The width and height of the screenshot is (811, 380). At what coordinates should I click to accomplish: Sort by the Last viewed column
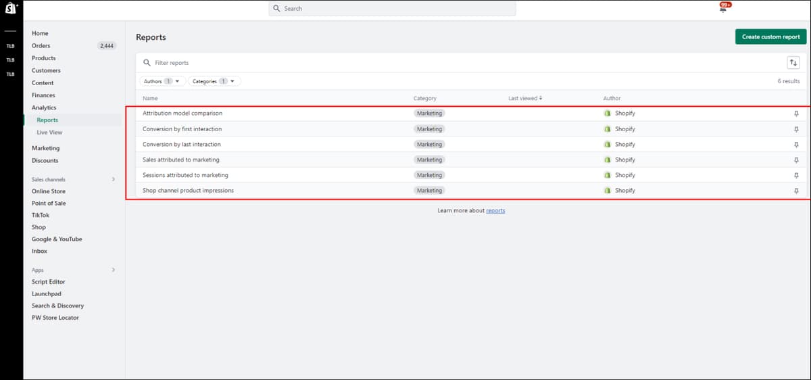pyautogui.click(x=525, y=99)
